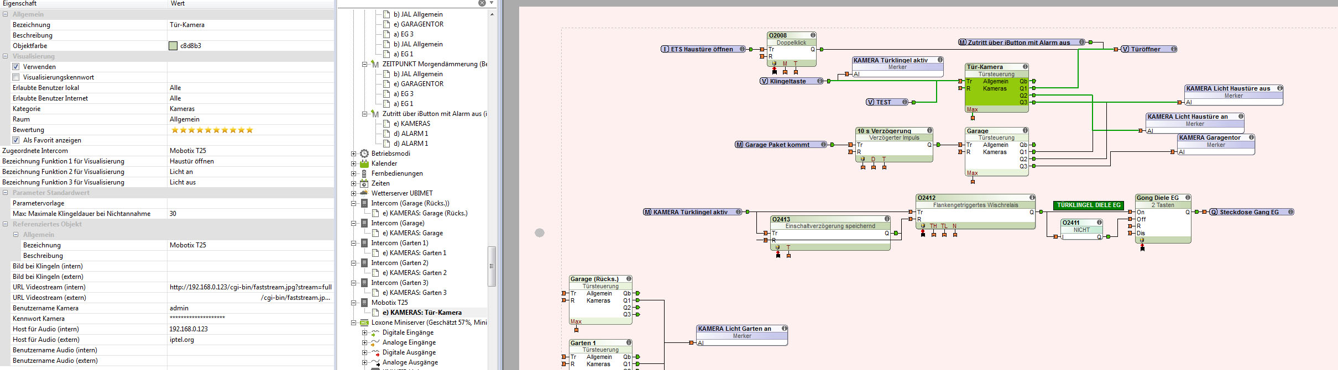Viewport: 1338px width, 370px height.
Task: Click the Betriebsmodi icon in the tree
Action: point(364,154)
